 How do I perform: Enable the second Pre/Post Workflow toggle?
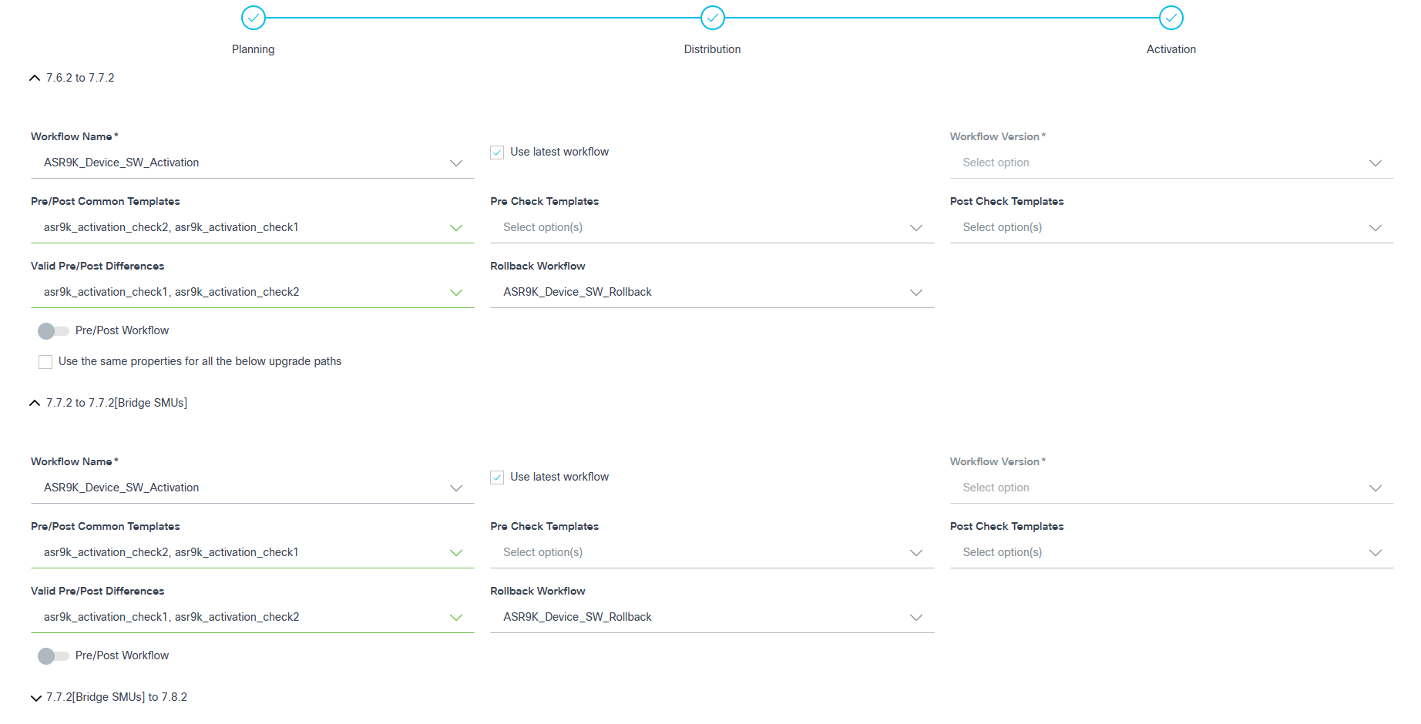click(x=52, y=656)
